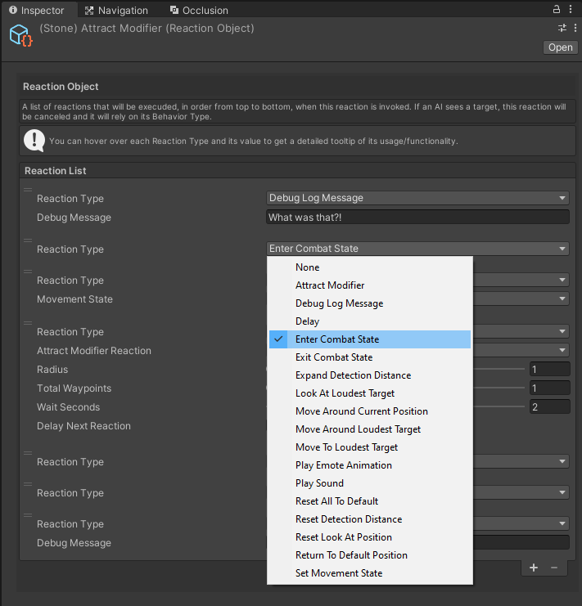This screenshot has width=582, height=606.
Task: Click the "What was that?!" debug message field
Action: pos(417,218)
